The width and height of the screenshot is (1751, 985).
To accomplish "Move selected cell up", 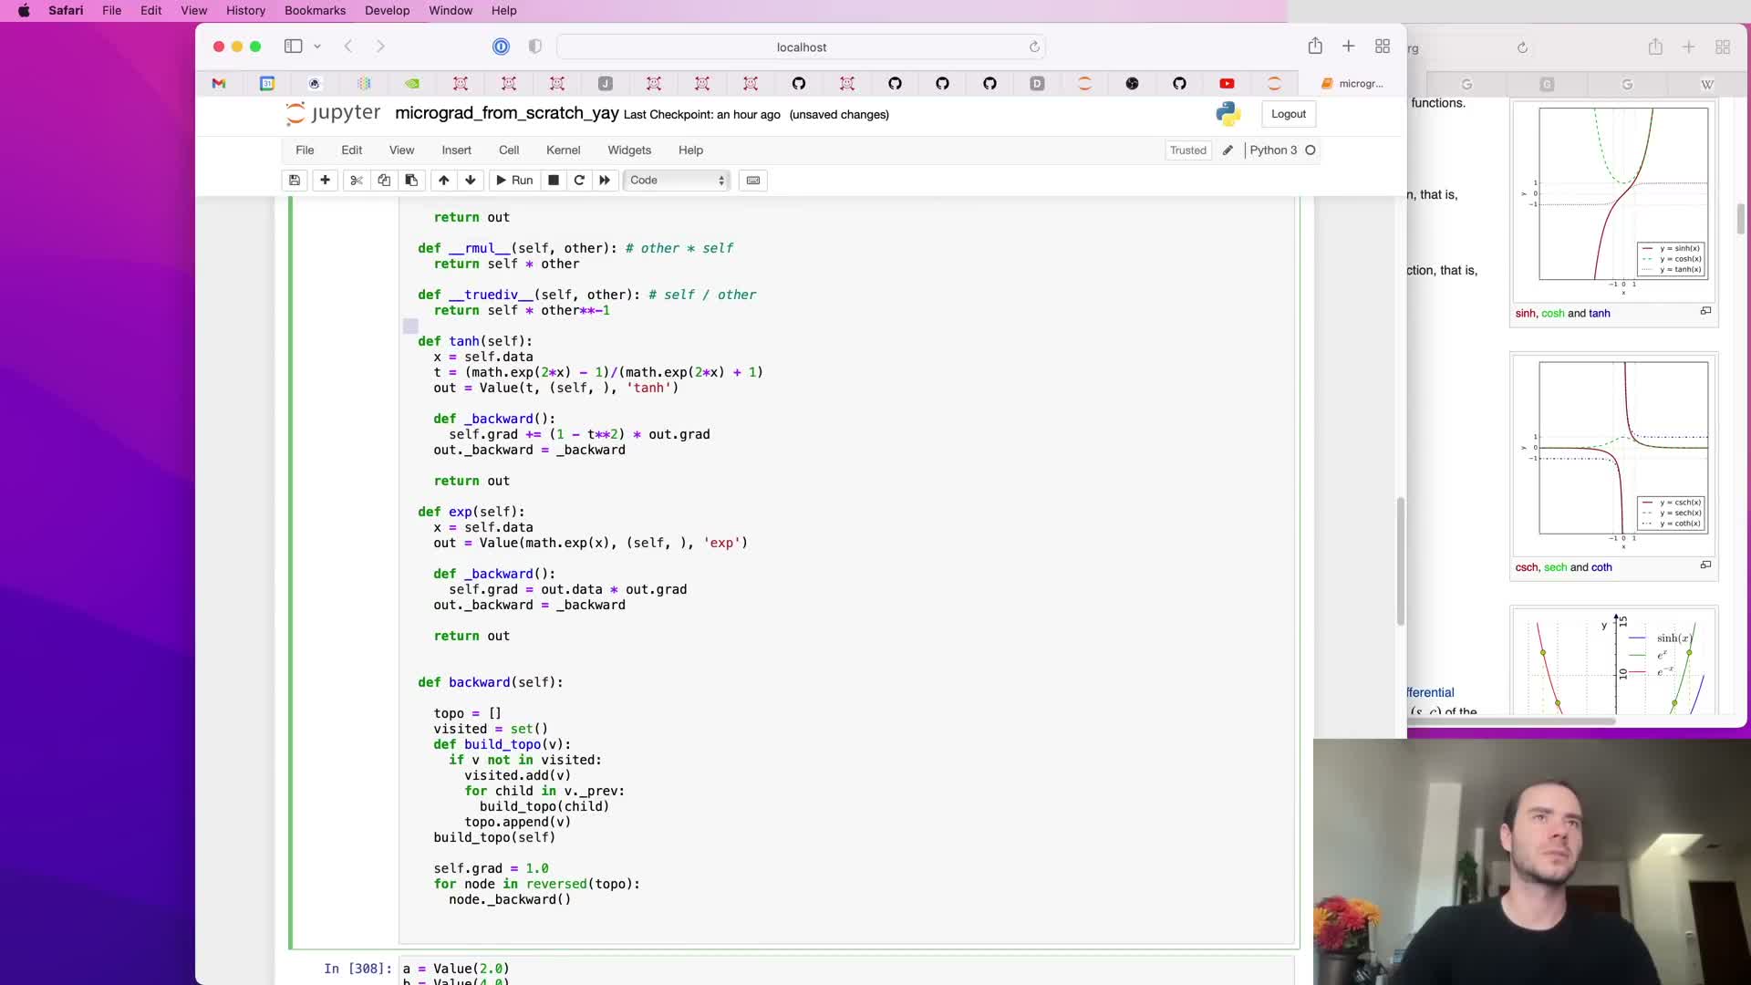I will (x=443, y=181).
